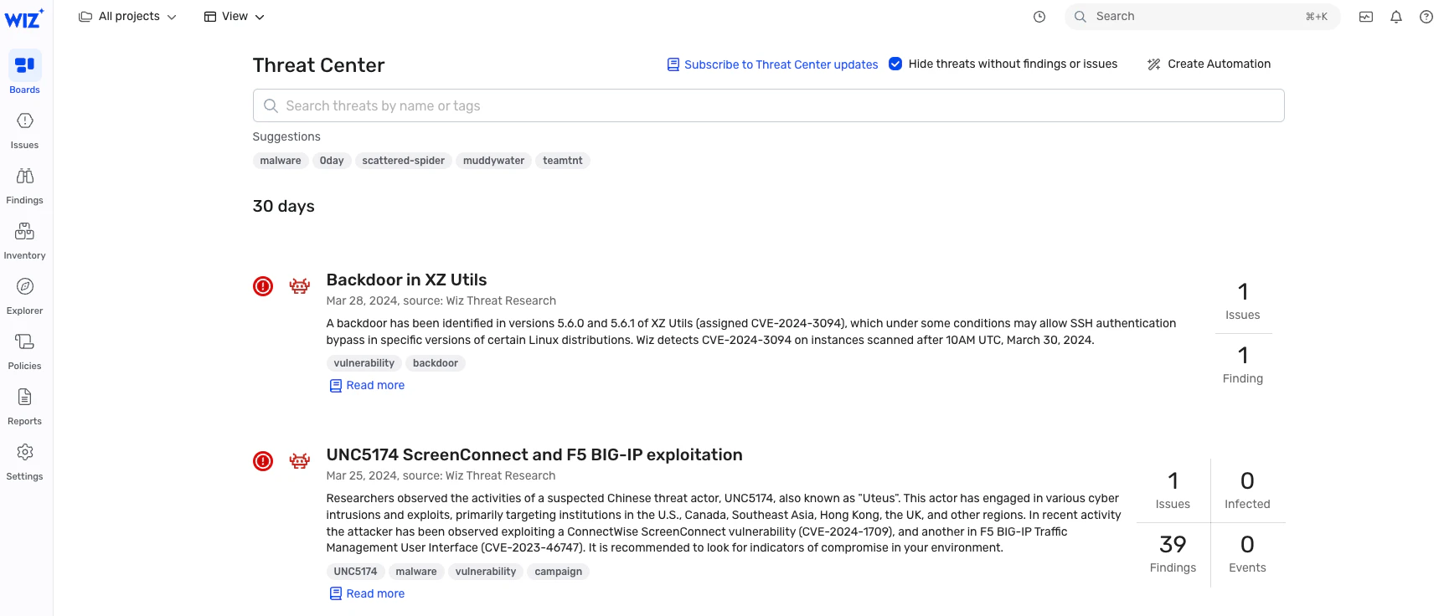The width and height of the screenshot is (1444, 616).
Task: Click the Create Automation button
Action: coord(1209,64)
